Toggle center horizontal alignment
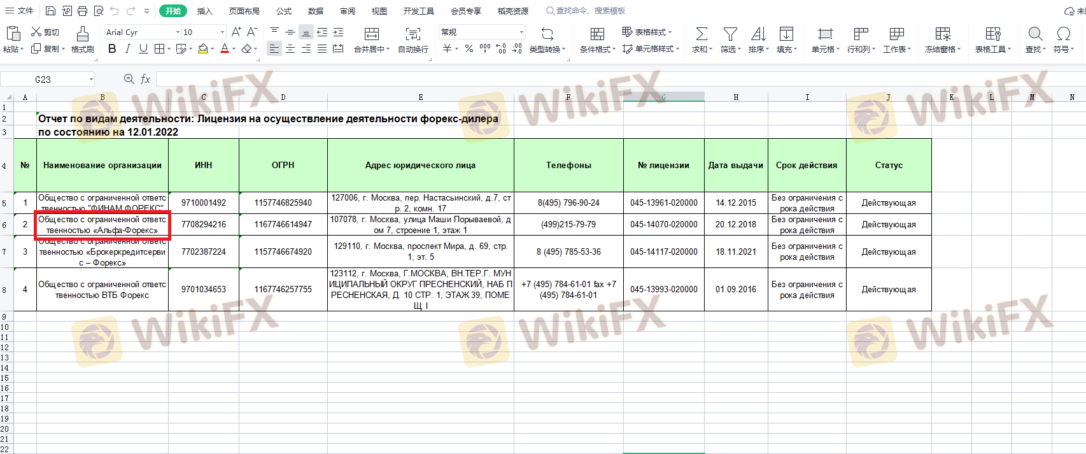This screenshot has width=1086, height=454. pyautogui.click(x=290, y=49)
